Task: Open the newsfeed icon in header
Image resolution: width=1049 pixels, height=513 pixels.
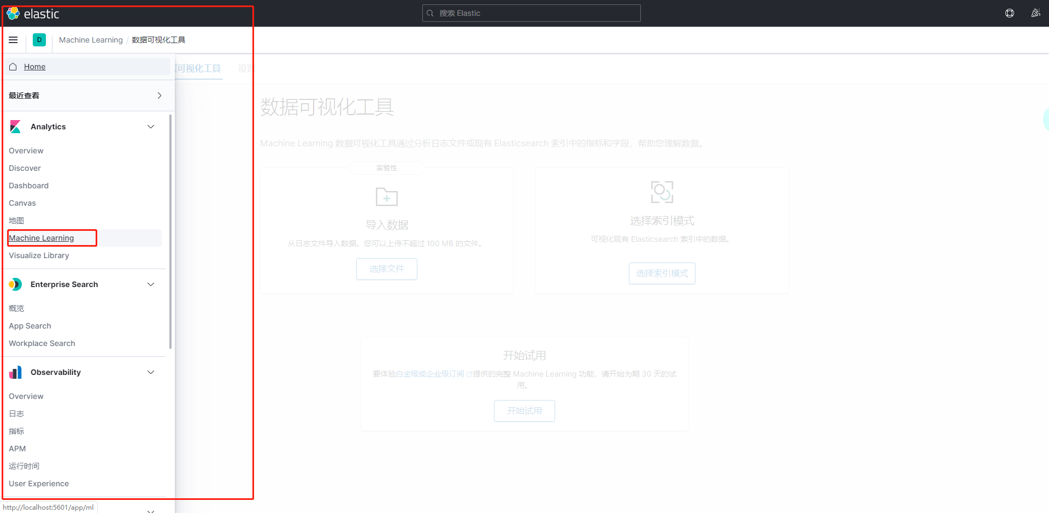Action: 1035,13
